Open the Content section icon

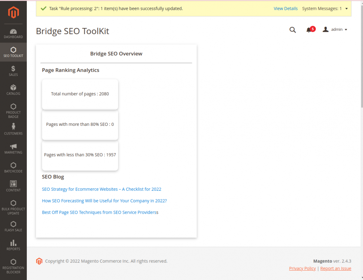pyautogui.click(x=13, y=185)
